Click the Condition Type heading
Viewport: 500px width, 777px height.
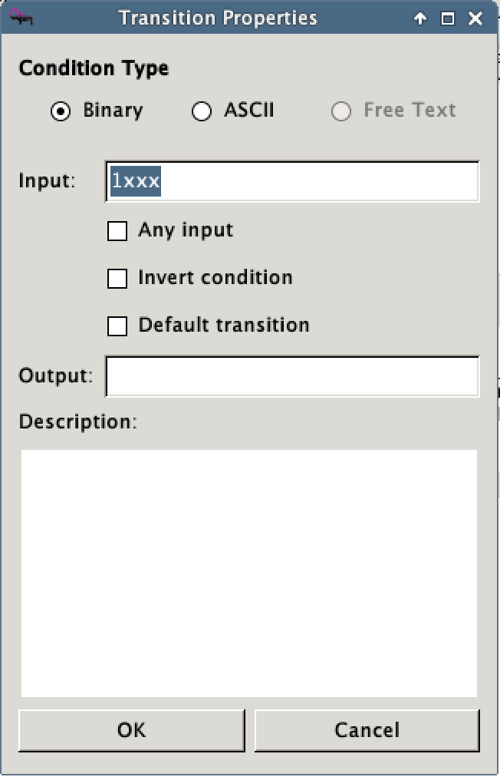[x=94, y=68]
